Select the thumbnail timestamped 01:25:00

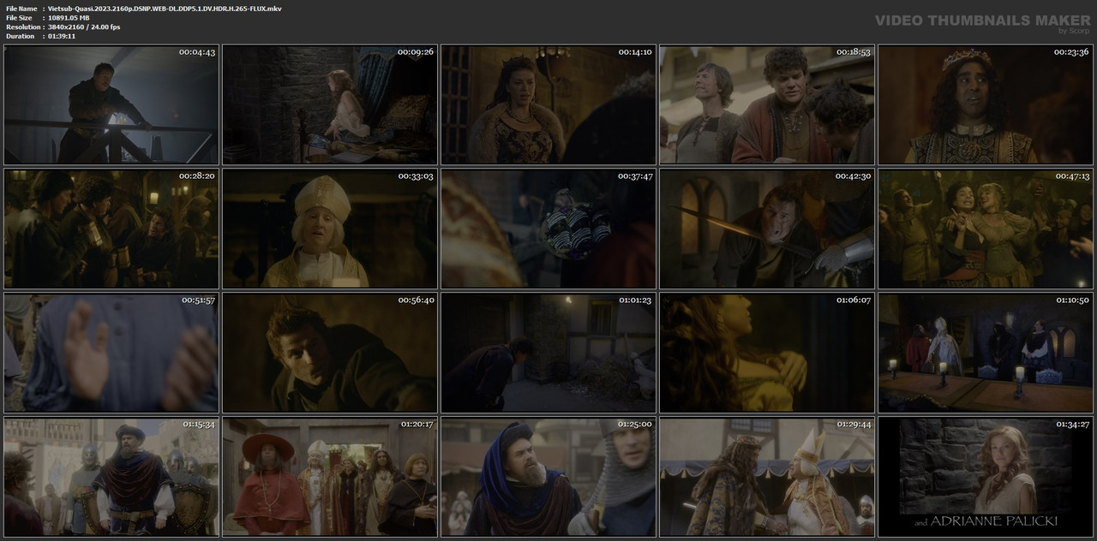coord(548,477)
